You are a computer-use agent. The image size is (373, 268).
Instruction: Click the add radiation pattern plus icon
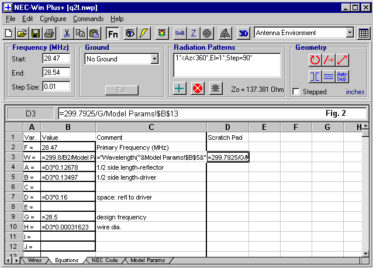(179, 88)
